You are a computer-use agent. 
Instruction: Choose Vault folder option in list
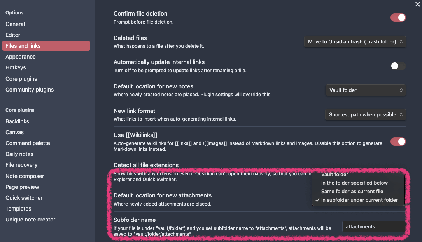335,175
